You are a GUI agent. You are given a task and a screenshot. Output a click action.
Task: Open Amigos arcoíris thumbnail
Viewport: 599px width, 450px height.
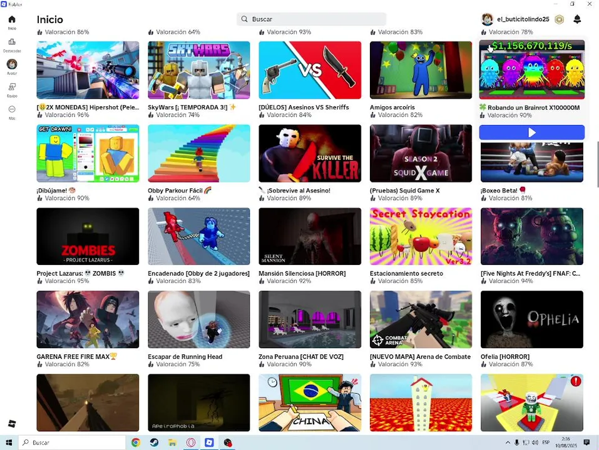(421, 70)
